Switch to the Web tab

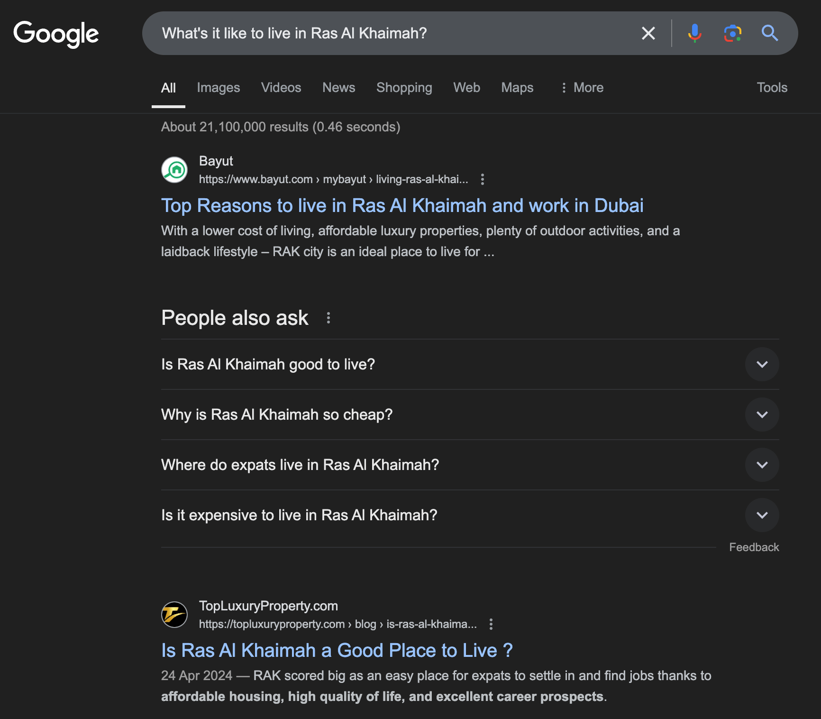pos(466,88)
